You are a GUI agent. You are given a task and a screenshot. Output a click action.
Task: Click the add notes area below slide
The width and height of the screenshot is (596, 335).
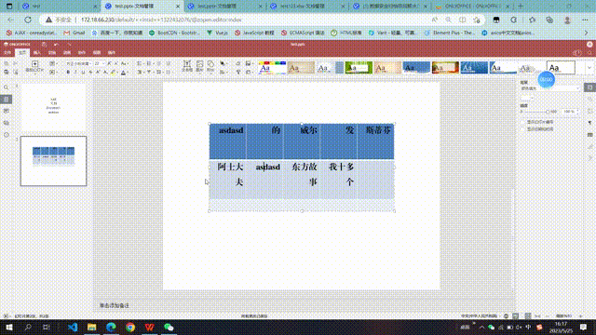click(115, 305)
